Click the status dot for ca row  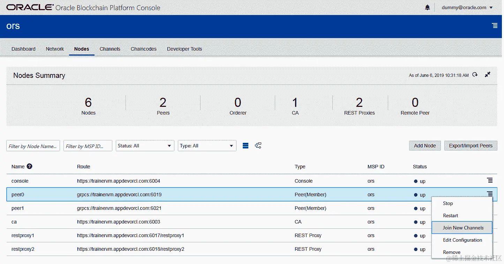(x=416, y=222)
